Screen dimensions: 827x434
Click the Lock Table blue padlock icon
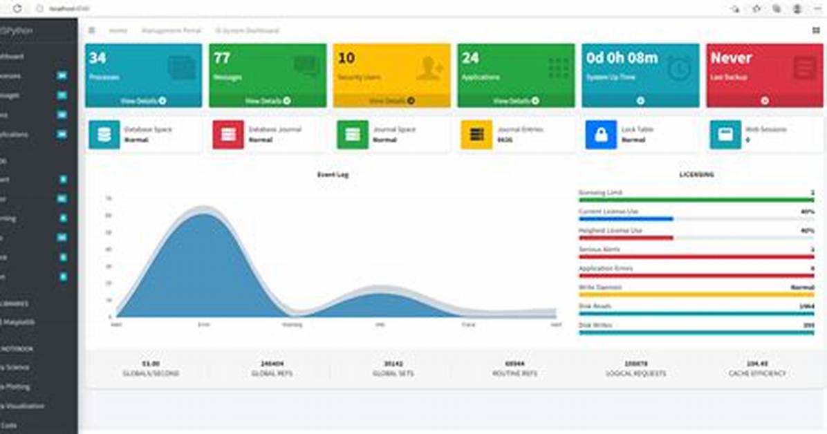(601, 135)
